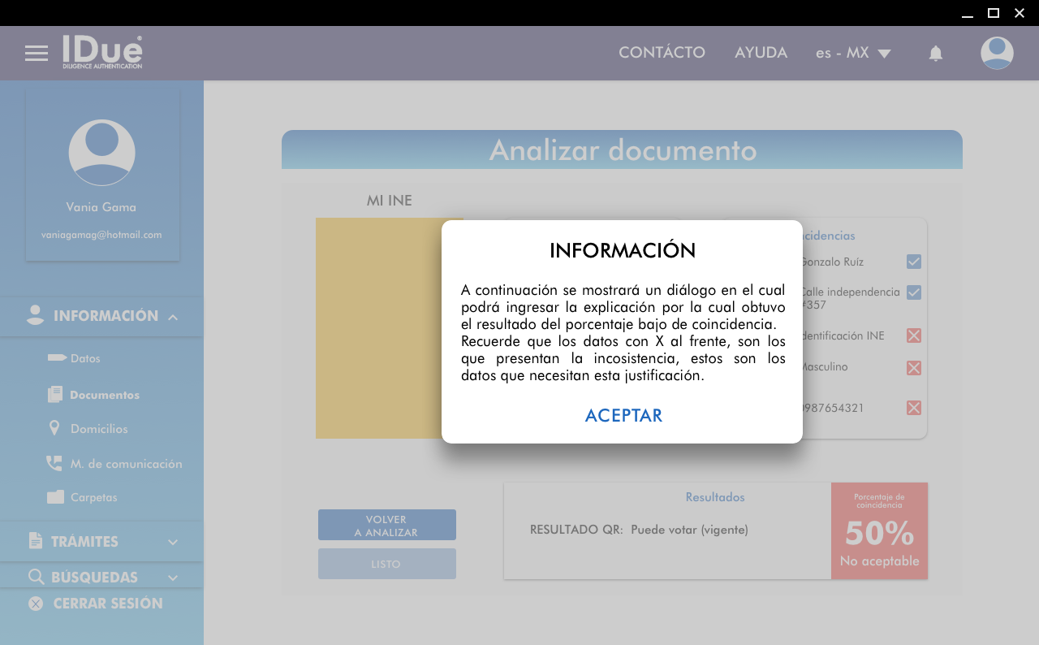This screenshot has width=1039, height=645.
Task: Open Datos in the sidebar
Action: (84, 358)
